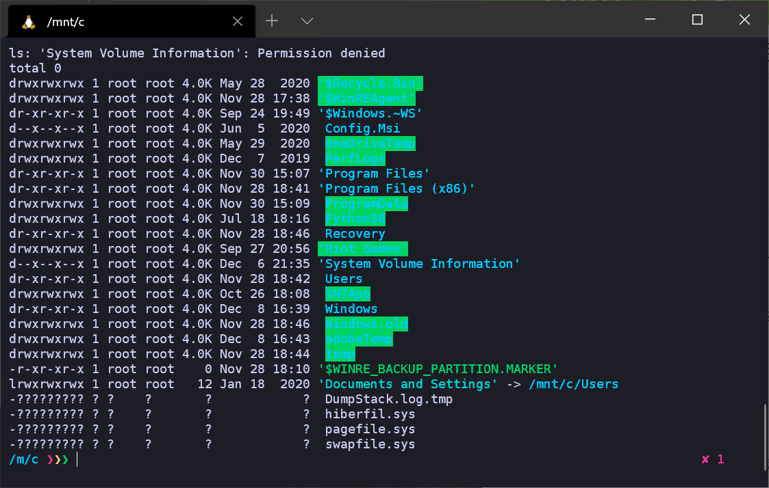The image size is (769, 488).
Task: Click the highlighted $Recycle.Bin entry
Action: coord(370,83)
